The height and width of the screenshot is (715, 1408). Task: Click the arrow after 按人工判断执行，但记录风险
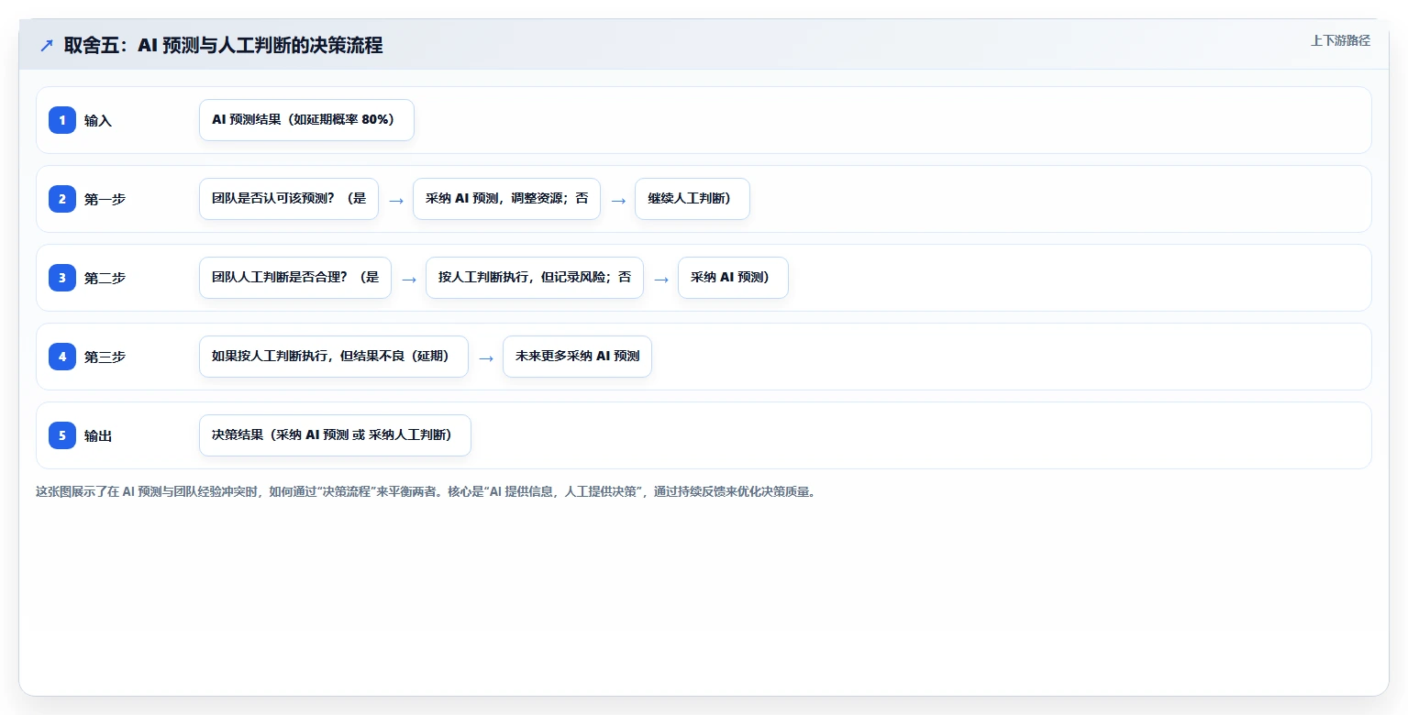pos(661,279)
